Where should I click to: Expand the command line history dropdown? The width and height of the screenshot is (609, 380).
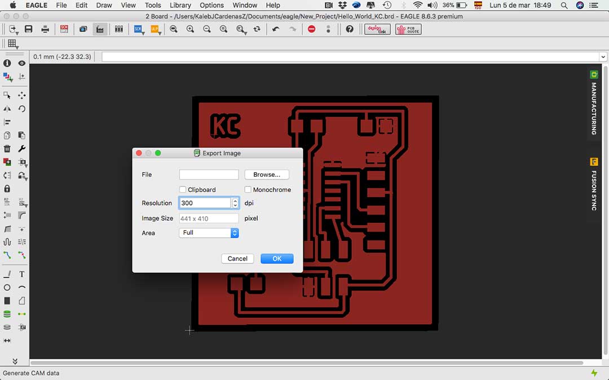click(x=603, y=57)
